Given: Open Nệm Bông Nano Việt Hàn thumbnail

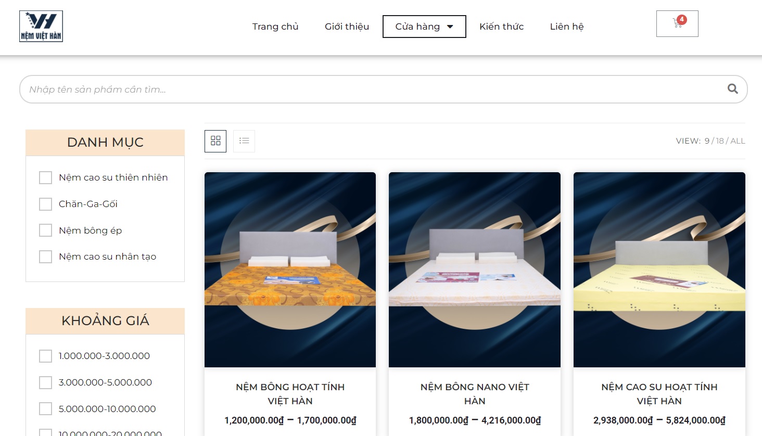Looking at the screenshot, I should pyautogui.click(x=475, y=270).
